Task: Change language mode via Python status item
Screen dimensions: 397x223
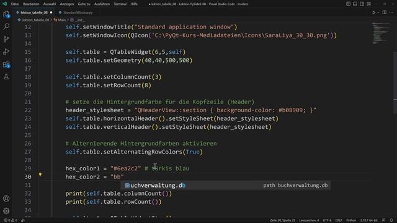Action: coord(351,221)
